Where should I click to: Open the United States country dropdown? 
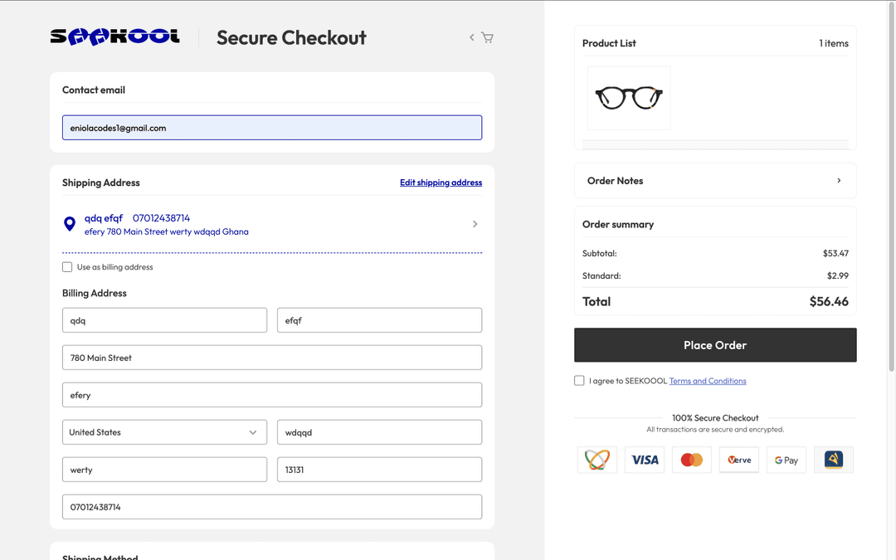click(164, 432)
